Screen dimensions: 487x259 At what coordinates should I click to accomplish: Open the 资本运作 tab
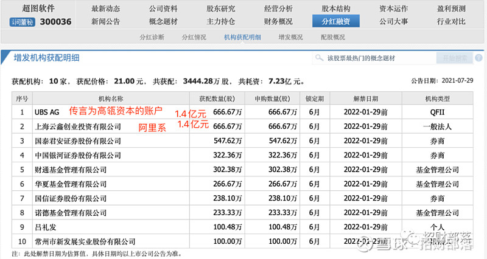click(393, 9)
